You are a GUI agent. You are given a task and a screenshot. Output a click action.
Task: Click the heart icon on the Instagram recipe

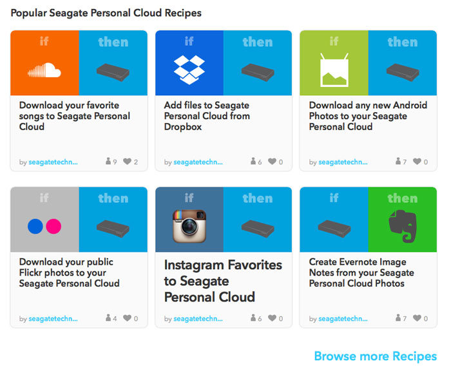point(272,318)
